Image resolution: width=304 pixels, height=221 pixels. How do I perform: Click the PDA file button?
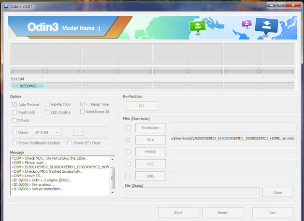click(x=150, y=140)
